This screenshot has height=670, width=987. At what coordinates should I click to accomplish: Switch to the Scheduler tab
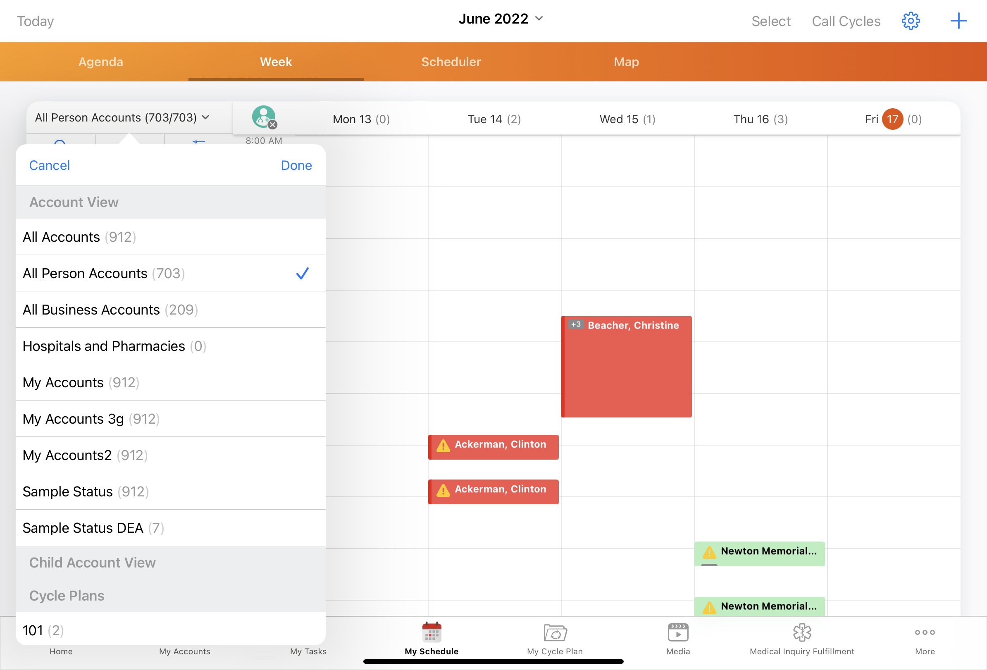click(451, 62)
